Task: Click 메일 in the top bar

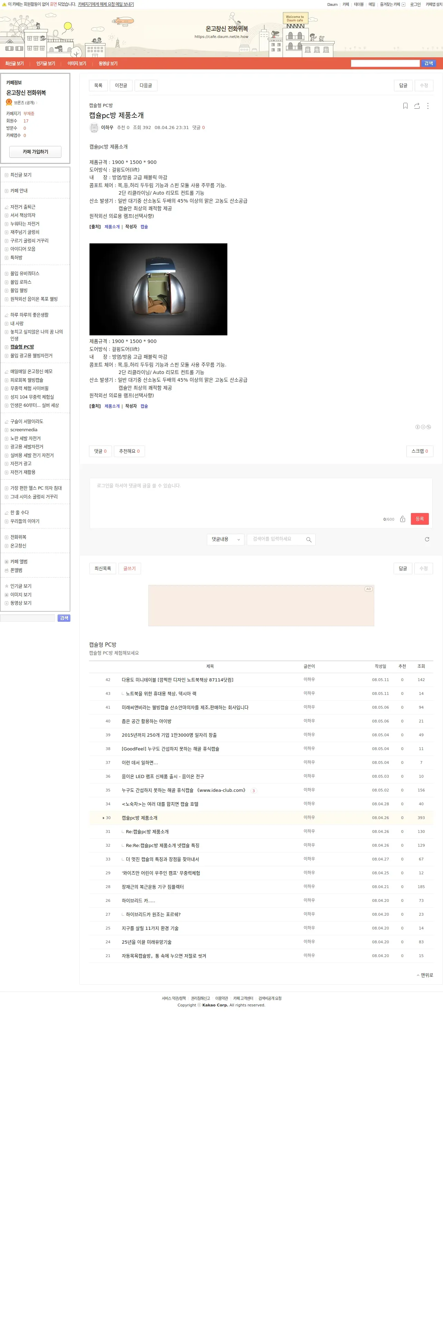Action: [x=372, y=4]
